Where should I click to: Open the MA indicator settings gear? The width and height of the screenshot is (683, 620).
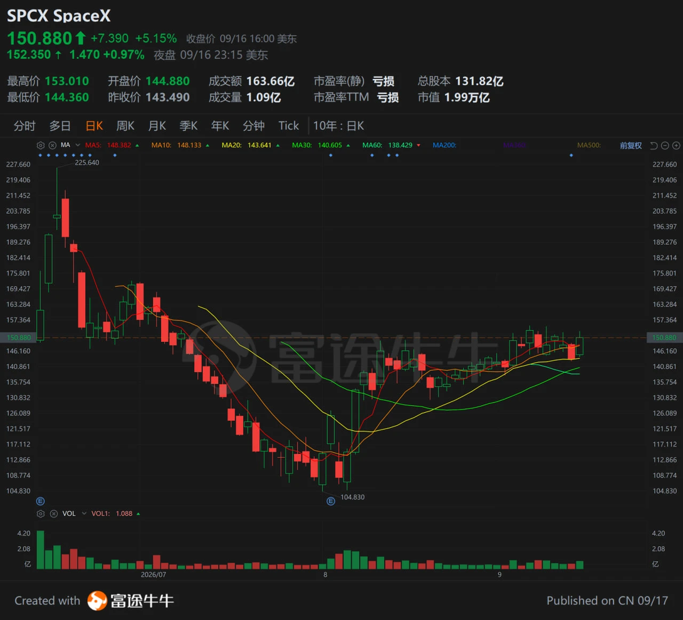41,145
